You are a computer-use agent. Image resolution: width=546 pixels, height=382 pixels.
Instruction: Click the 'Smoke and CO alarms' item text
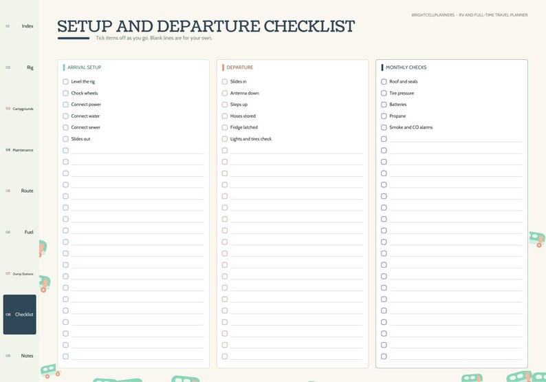411,127
